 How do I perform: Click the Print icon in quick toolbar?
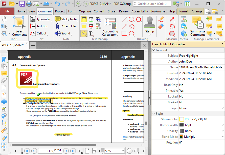(x=29, y=4)
